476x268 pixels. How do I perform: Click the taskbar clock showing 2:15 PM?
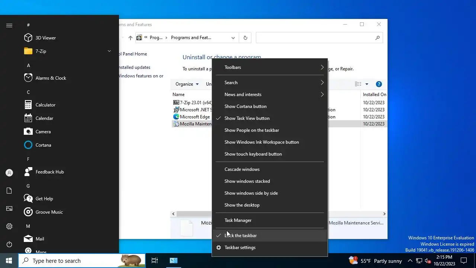tap(444, 261)
